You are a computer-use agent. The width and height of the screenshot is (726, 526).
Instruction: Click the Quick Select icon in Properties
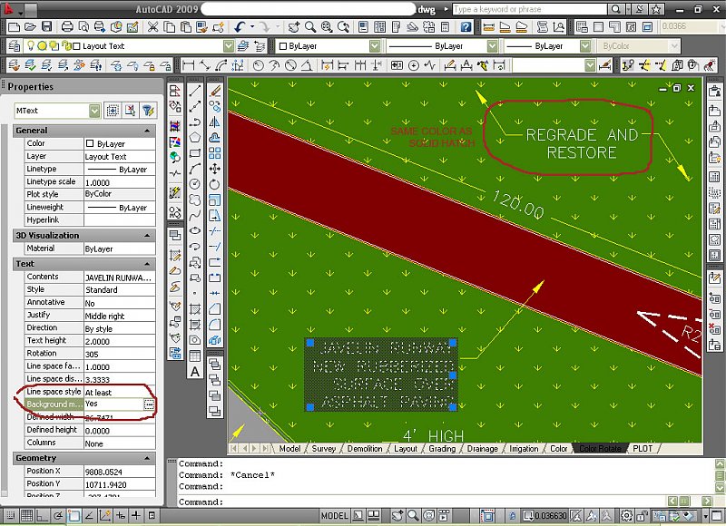click(x=148, y=110)
